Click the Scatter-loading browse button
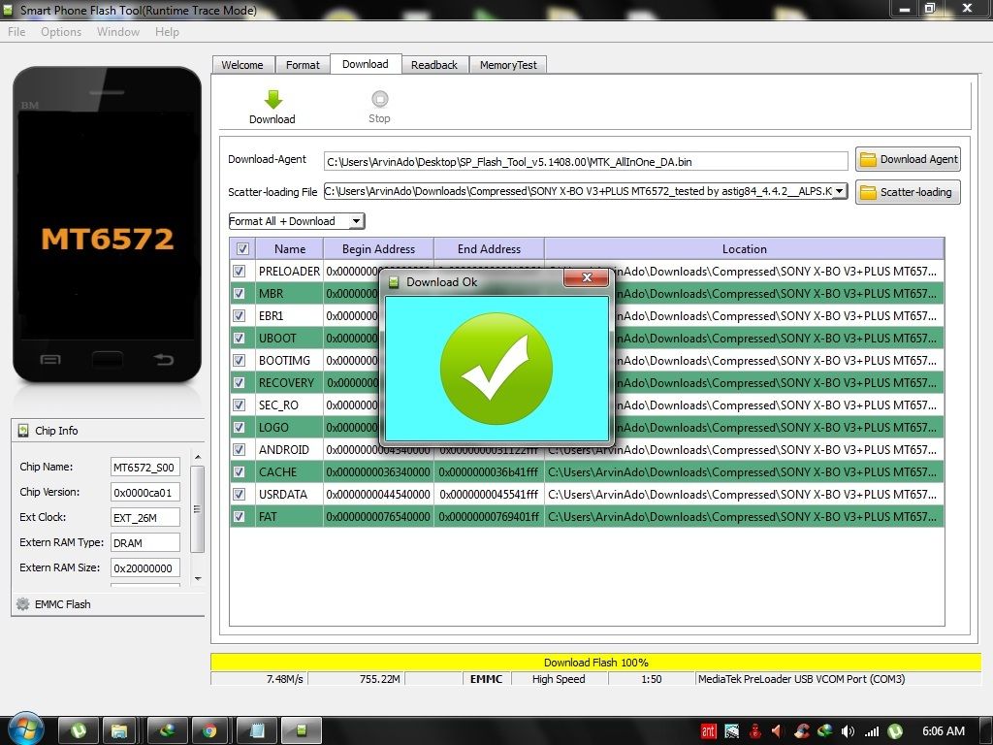The image size is (993, 745). (x=908, y=192)
